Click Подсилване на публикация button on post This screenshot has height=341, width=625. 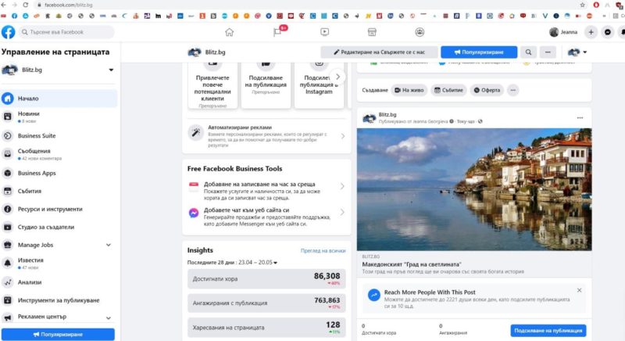coord(548,331)
